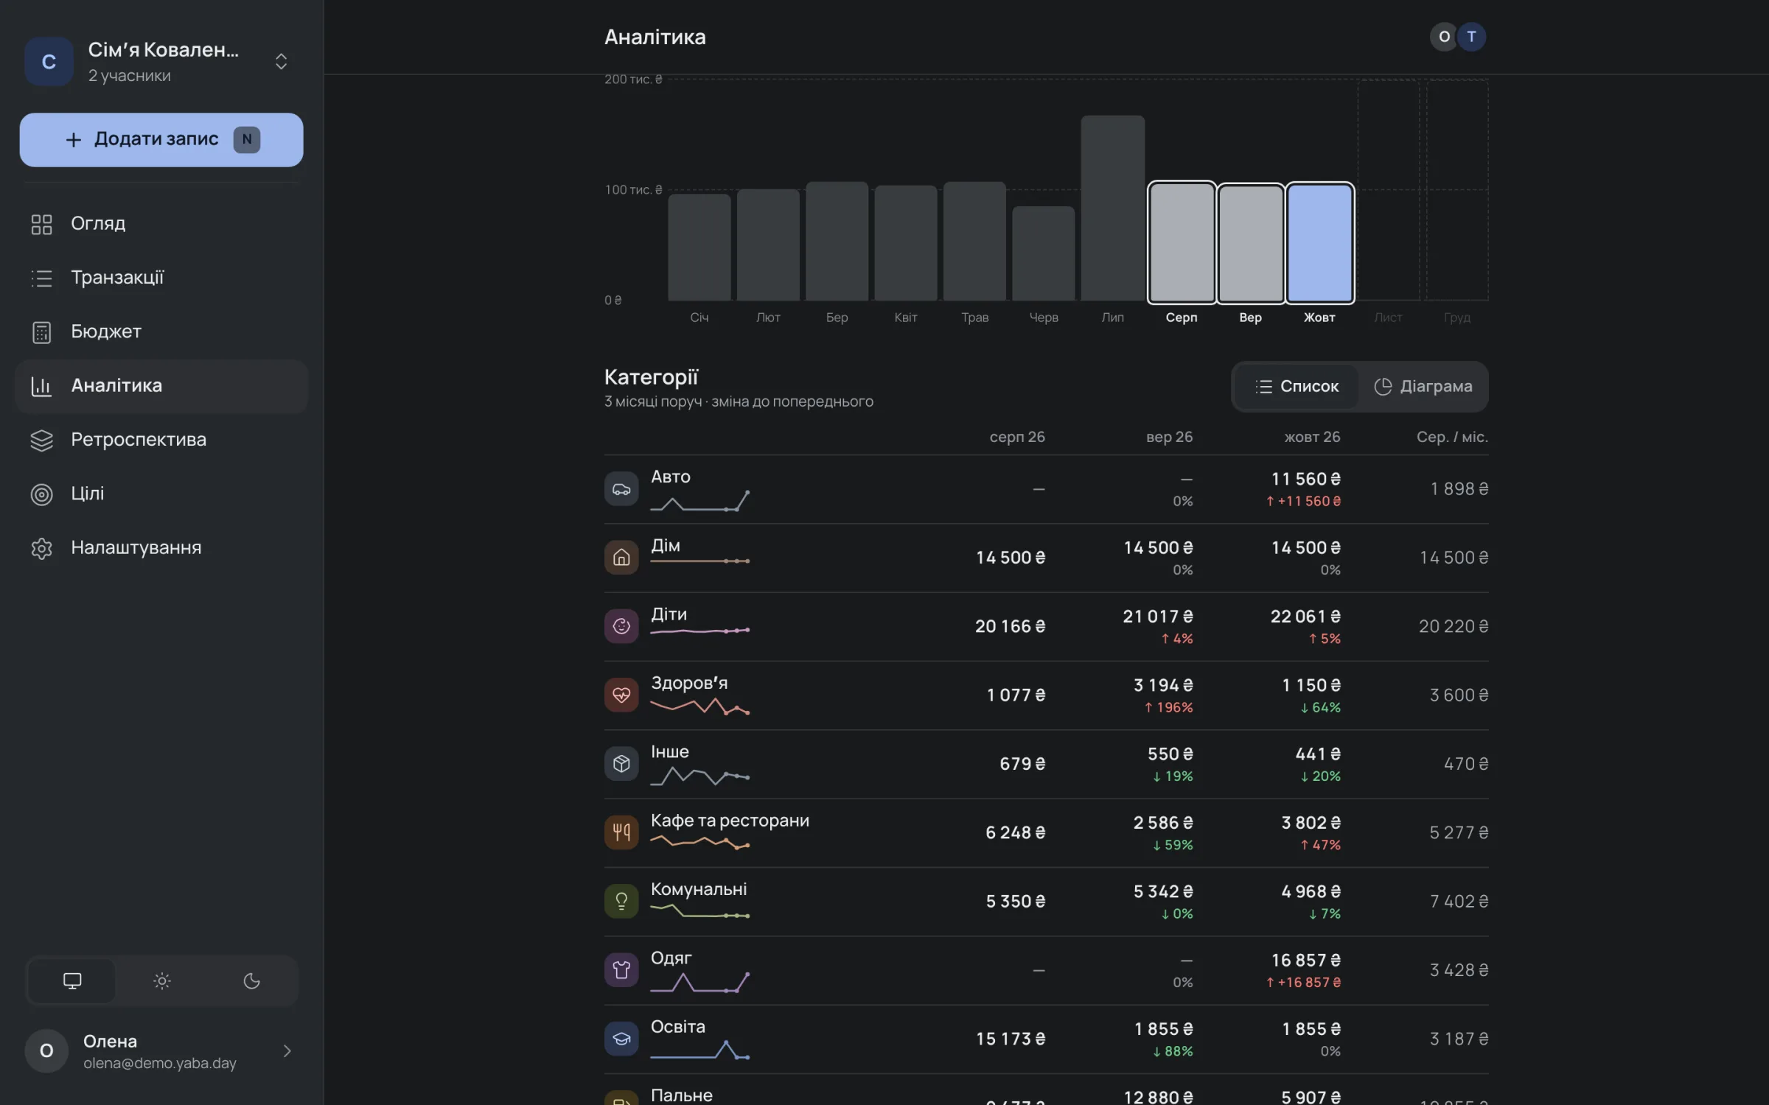Open the Цілі target icon

pyautogui.click(x=41, y=494)
